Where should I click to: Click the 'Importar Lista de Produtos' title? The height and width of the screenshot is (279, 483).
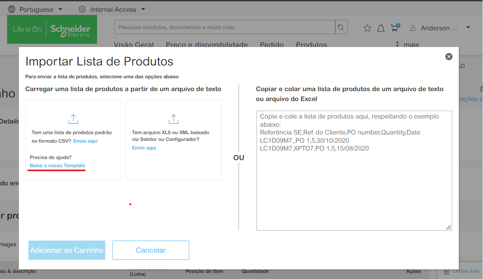coord(99,62)
